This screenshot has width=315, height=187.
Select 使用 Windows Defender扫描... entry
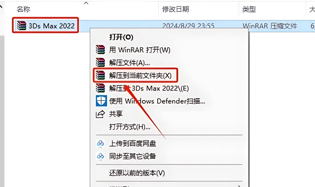point(157,101)
